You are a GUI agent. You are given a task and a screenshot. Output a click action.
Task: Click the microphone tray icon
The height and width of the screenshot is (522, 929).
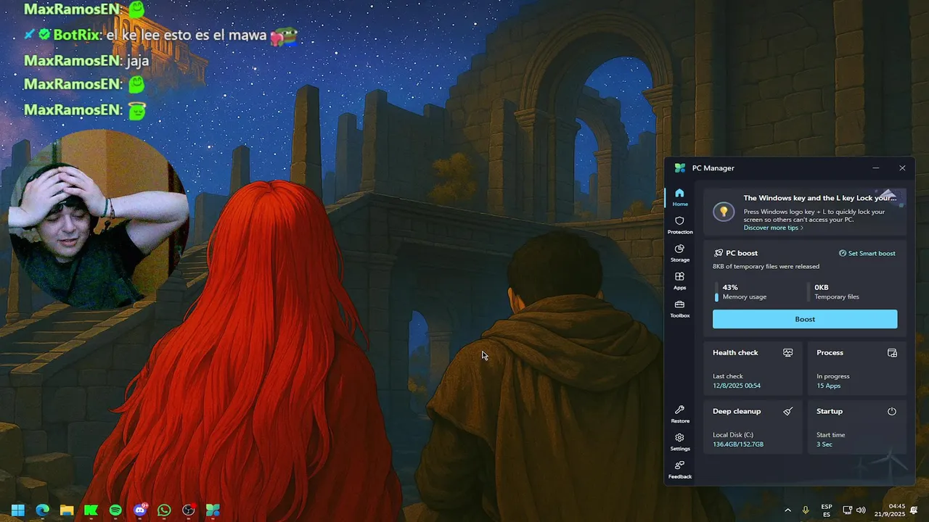coord(806,510)
